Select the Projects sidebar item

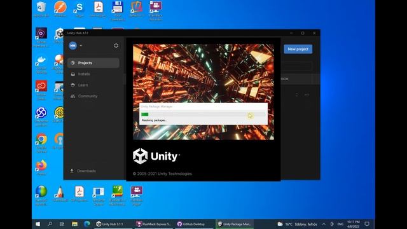point(93,63)
